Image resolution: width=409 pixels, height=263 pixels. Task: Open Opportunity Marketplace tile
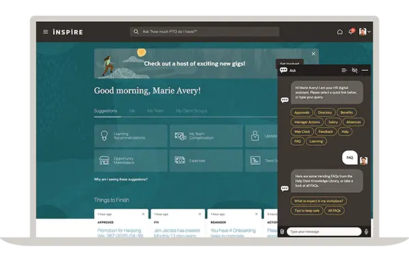131,161
